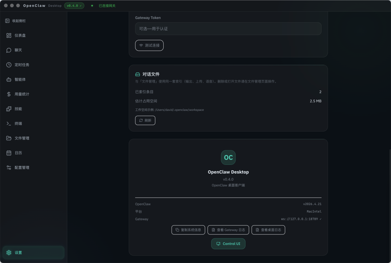This screenshot has width=391, height=263.
Task: Click the 测试连接 button
Action: click(x=150, y=45)
